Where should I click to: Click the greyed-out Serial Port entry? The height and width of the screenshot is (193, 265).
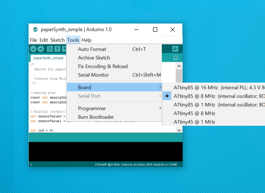114,96
